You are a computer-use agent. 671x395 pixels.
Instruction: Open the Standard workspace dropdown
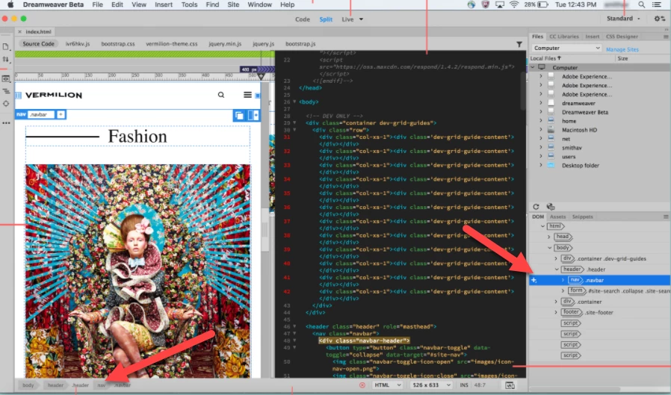point(623,19)
